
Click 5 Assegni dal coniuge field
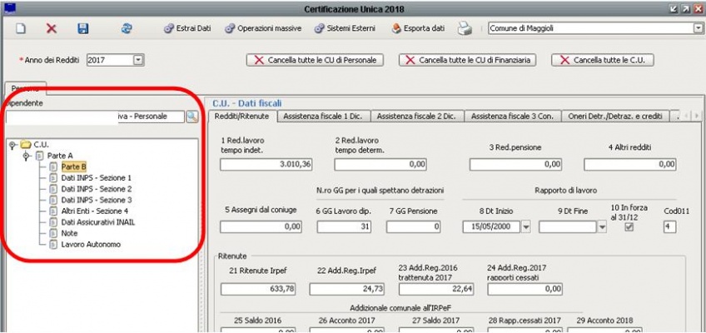pos(261,227)
